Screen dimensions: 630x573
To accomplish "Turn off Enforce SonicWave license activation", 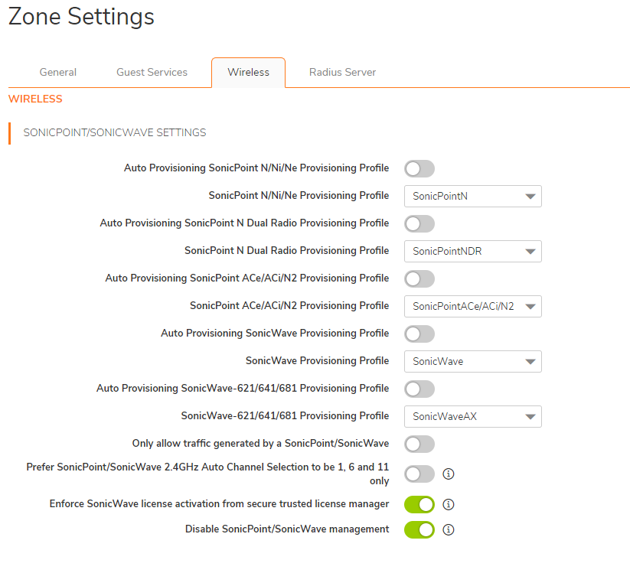I will pyautogui.click(x=419, y=505).
